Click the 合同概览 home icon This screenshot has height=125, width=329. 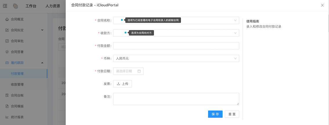7,19
